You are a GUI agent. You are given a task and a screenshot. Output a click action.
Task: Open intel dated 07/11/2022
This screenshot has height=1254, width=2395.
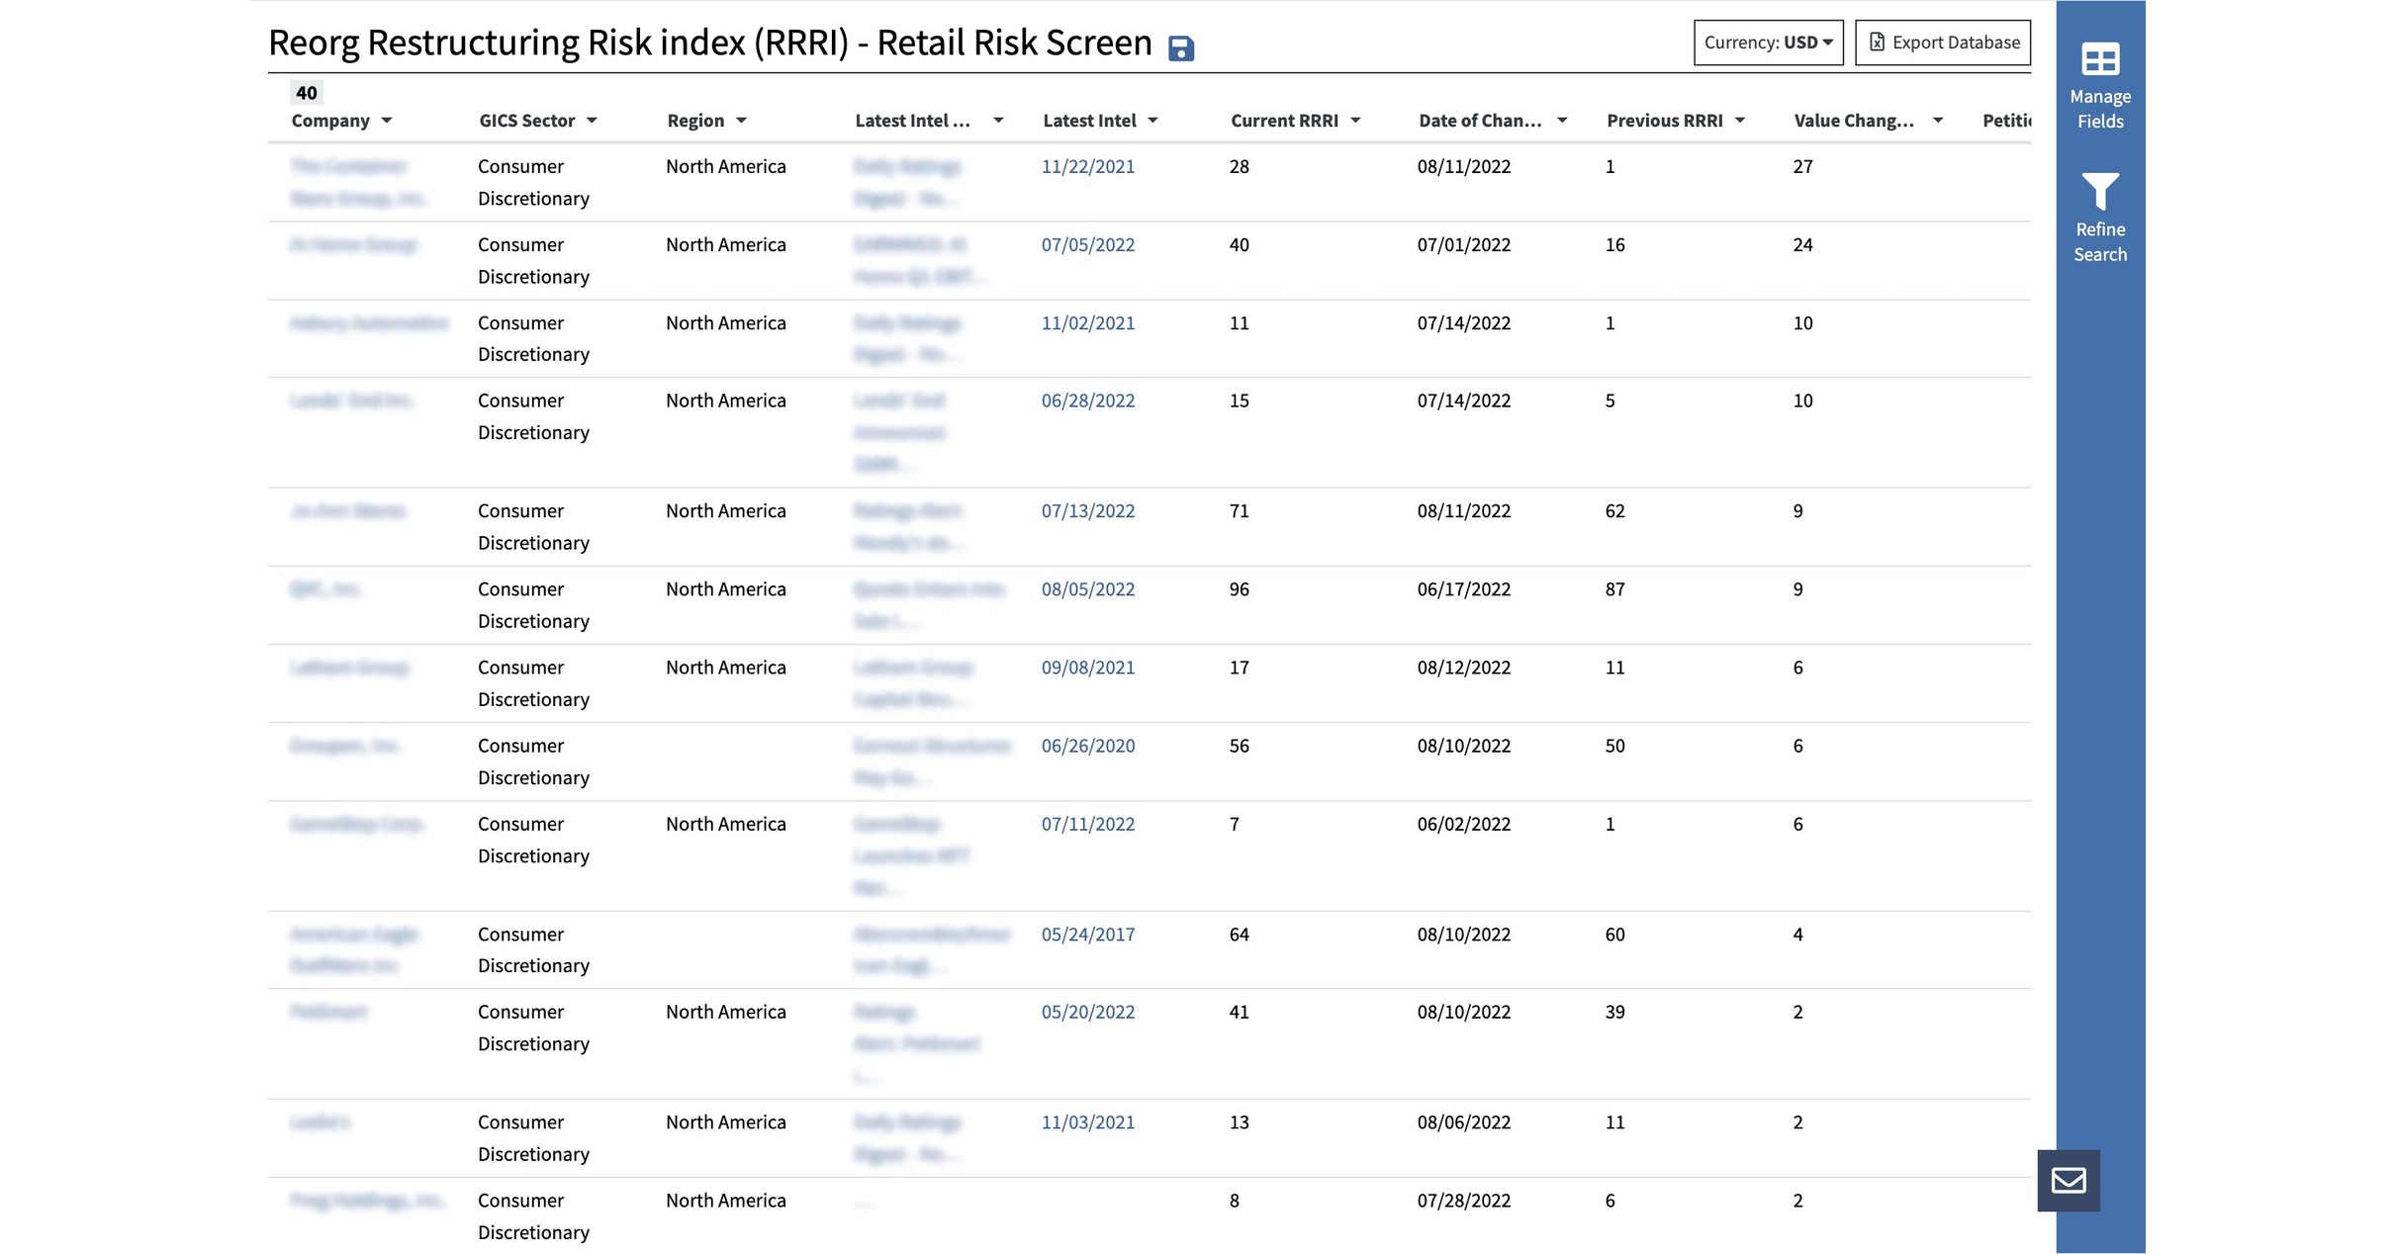point(1087,823)
